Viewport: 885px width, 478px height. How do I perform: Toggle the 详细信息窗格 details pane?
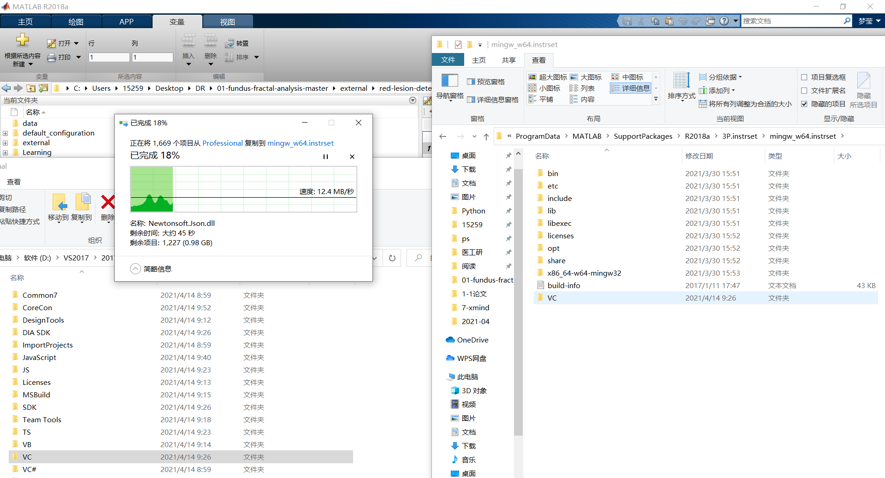[493, 100]
